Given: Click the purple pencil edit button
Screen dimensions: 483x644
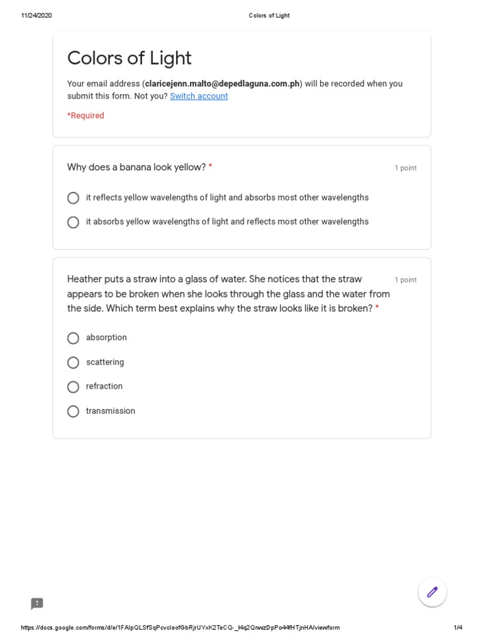Looking at the screenshot, I should [x=432, y=592].
